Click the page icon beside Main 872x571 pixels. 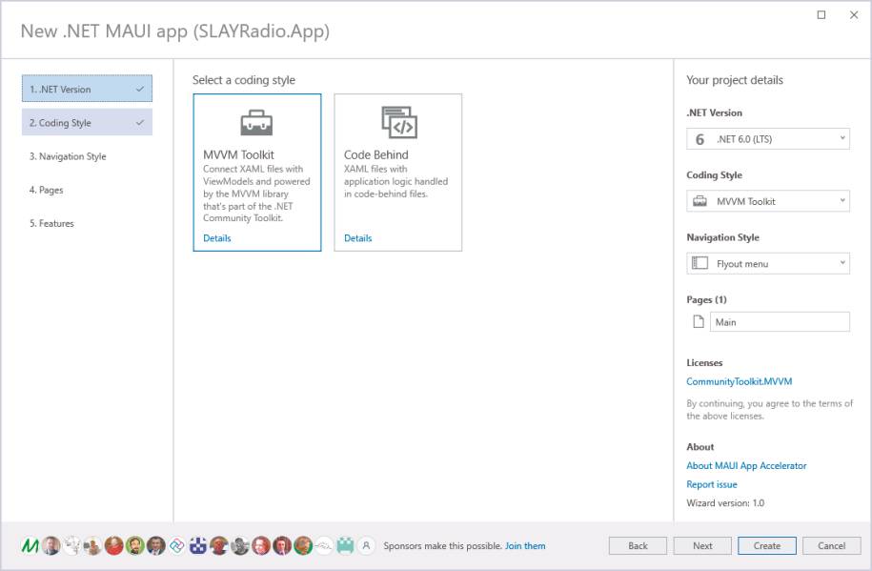pos(699,321)
